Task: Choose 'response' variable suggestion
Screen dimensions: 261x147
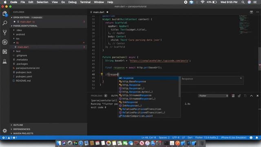Action: [x=148, y=78]
